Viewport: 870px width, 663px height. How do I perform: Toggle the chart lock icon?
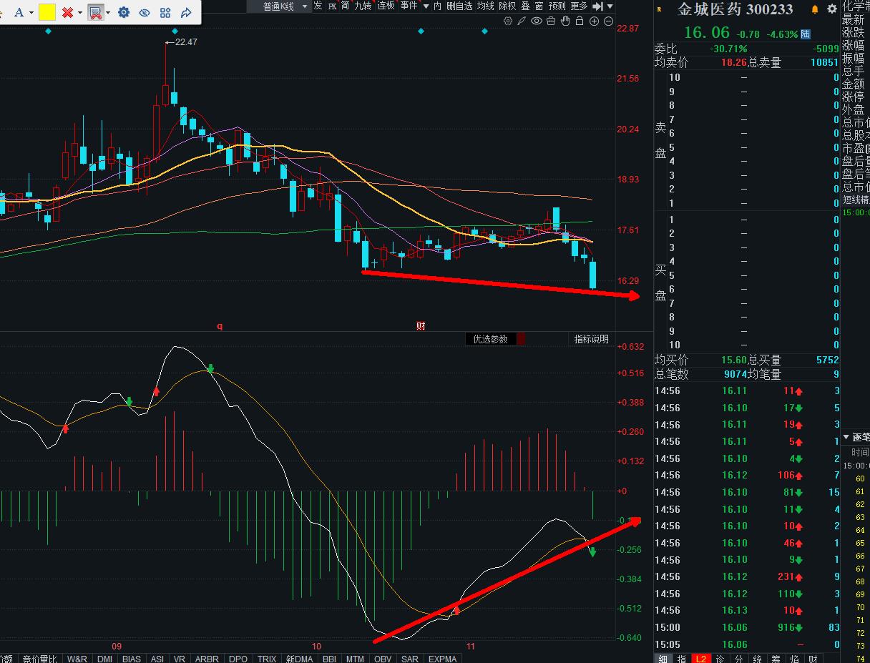click(x=579, y=21)
